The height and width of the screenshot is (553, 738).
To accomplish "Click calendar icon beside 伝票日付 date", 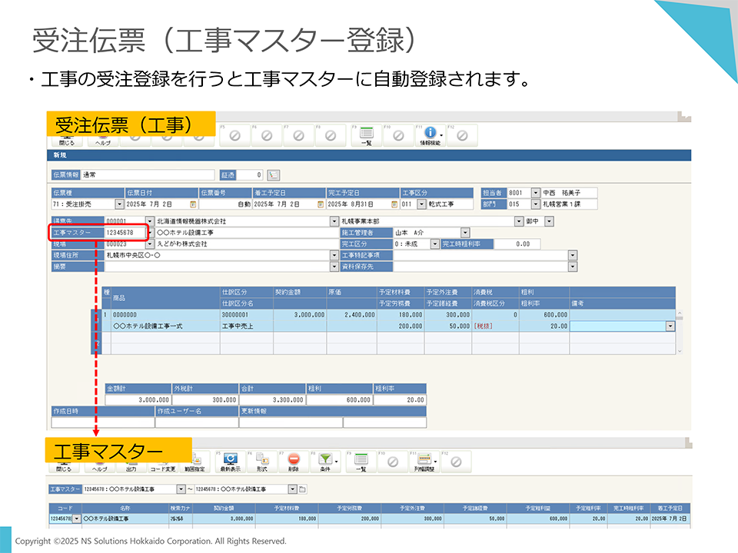I will click(x=192, y=204).
